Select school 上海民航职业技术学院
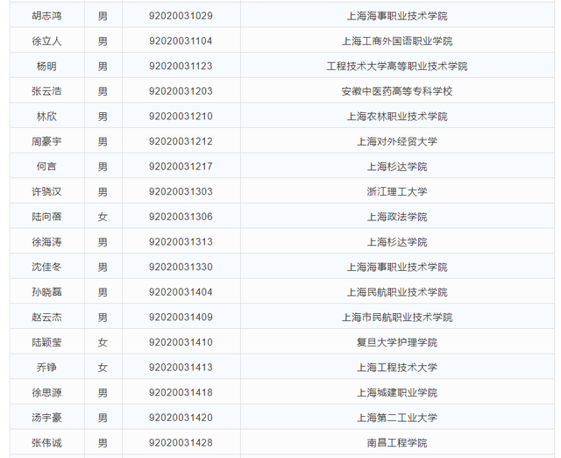Viewport: 561px width, 458px height. pyautogui.click(x=397, y=292)
